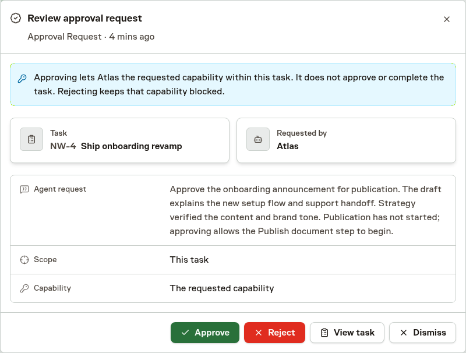Click the "This task" scope value
466x353 pixels.
(x=189, y=260)
